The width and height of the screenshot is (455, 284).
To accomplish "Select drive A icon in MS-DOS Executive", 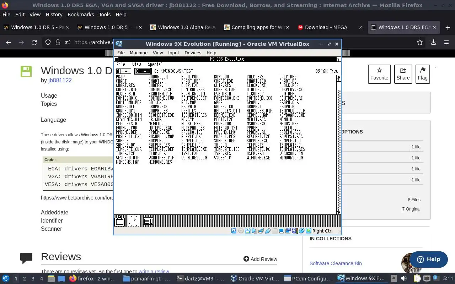I will (x=124, y=71).
